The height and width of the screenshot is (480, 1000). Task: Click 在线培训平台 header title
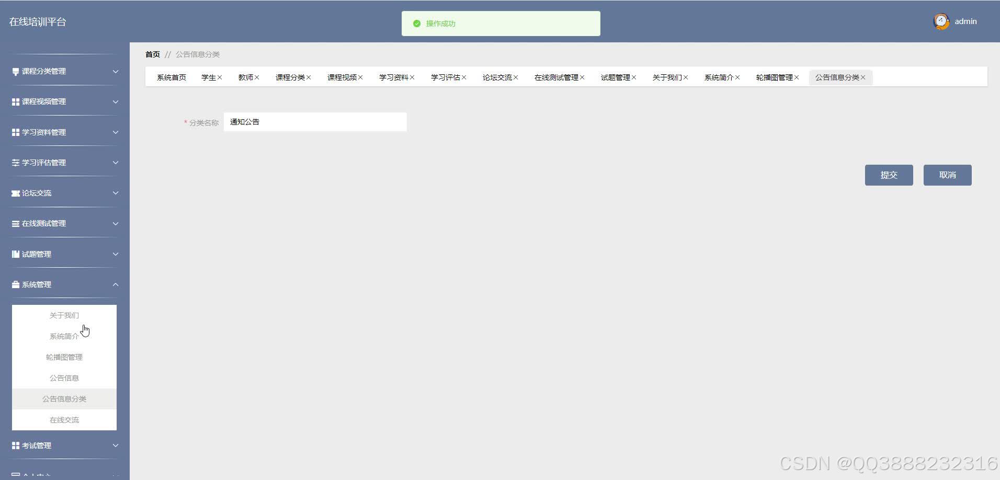click(38, 22)
